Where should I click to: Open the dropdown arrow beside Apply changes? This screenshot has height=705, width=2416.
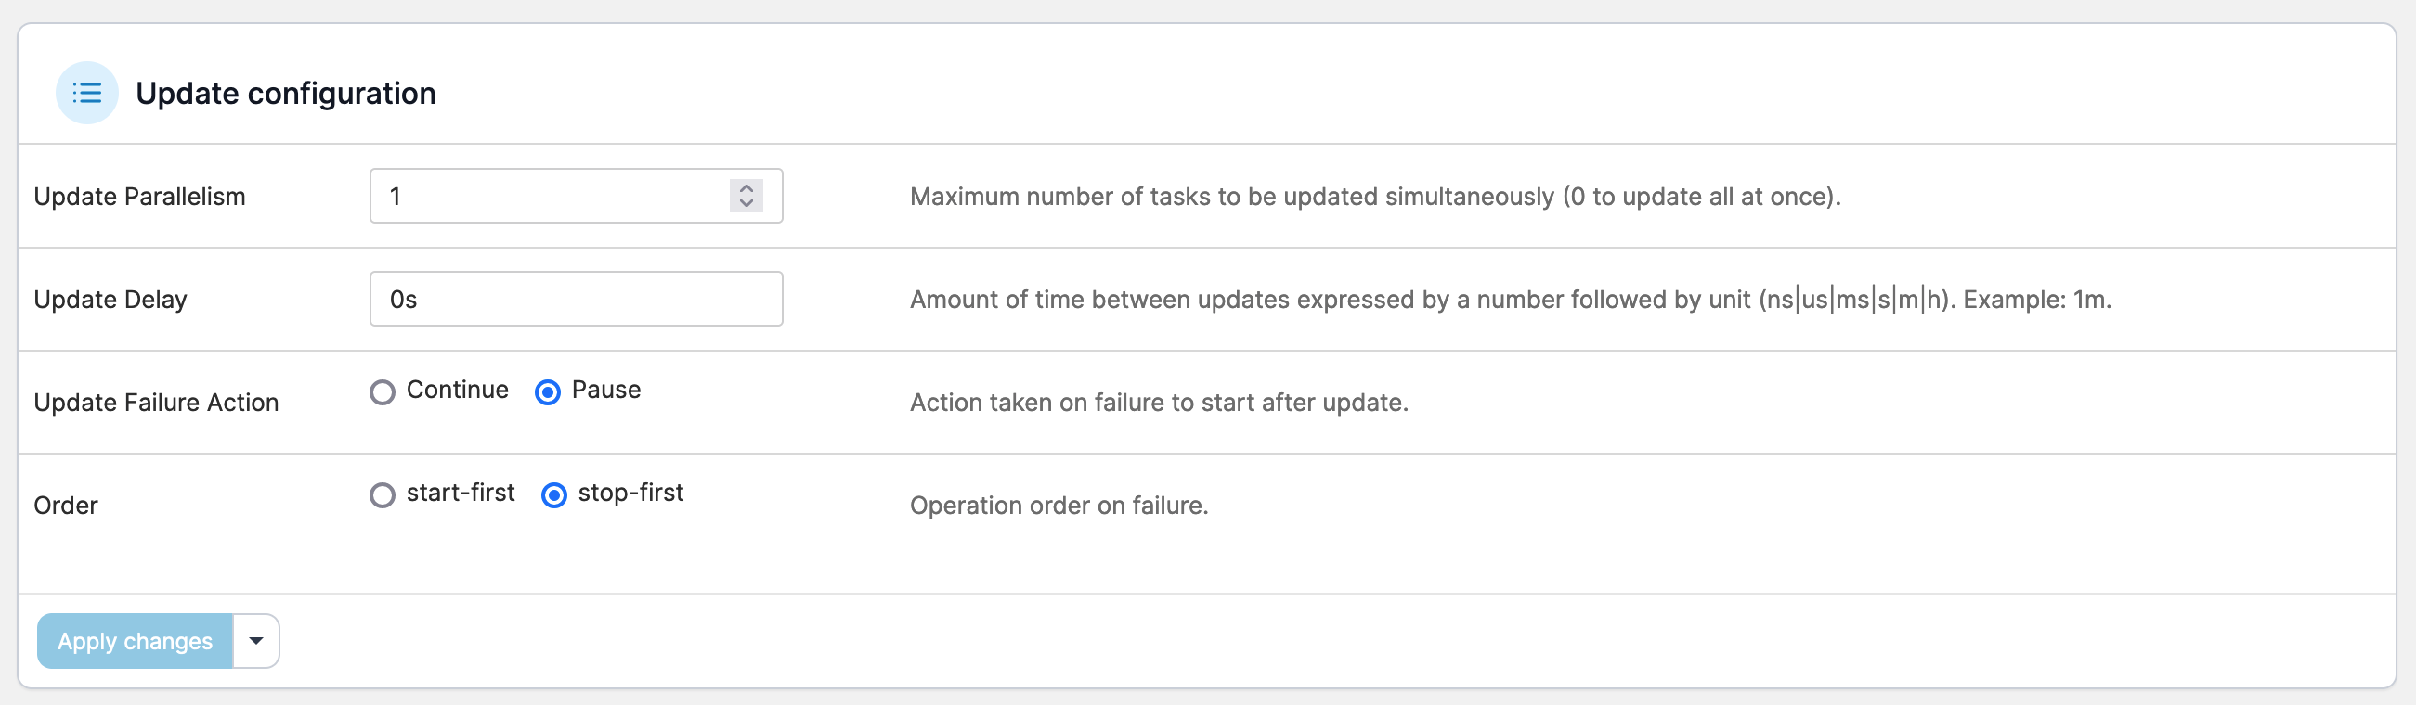click(256, 641)
